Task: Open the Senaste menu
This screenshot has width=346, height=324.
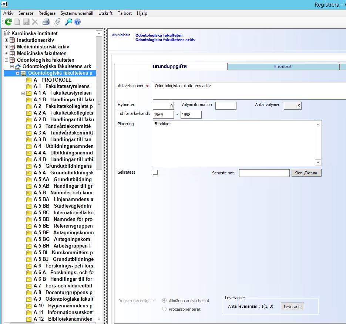Action: (x=26, y=13)
